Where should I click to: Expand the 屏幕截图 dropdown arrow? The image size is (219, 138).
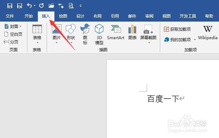[x=149, y=43]
